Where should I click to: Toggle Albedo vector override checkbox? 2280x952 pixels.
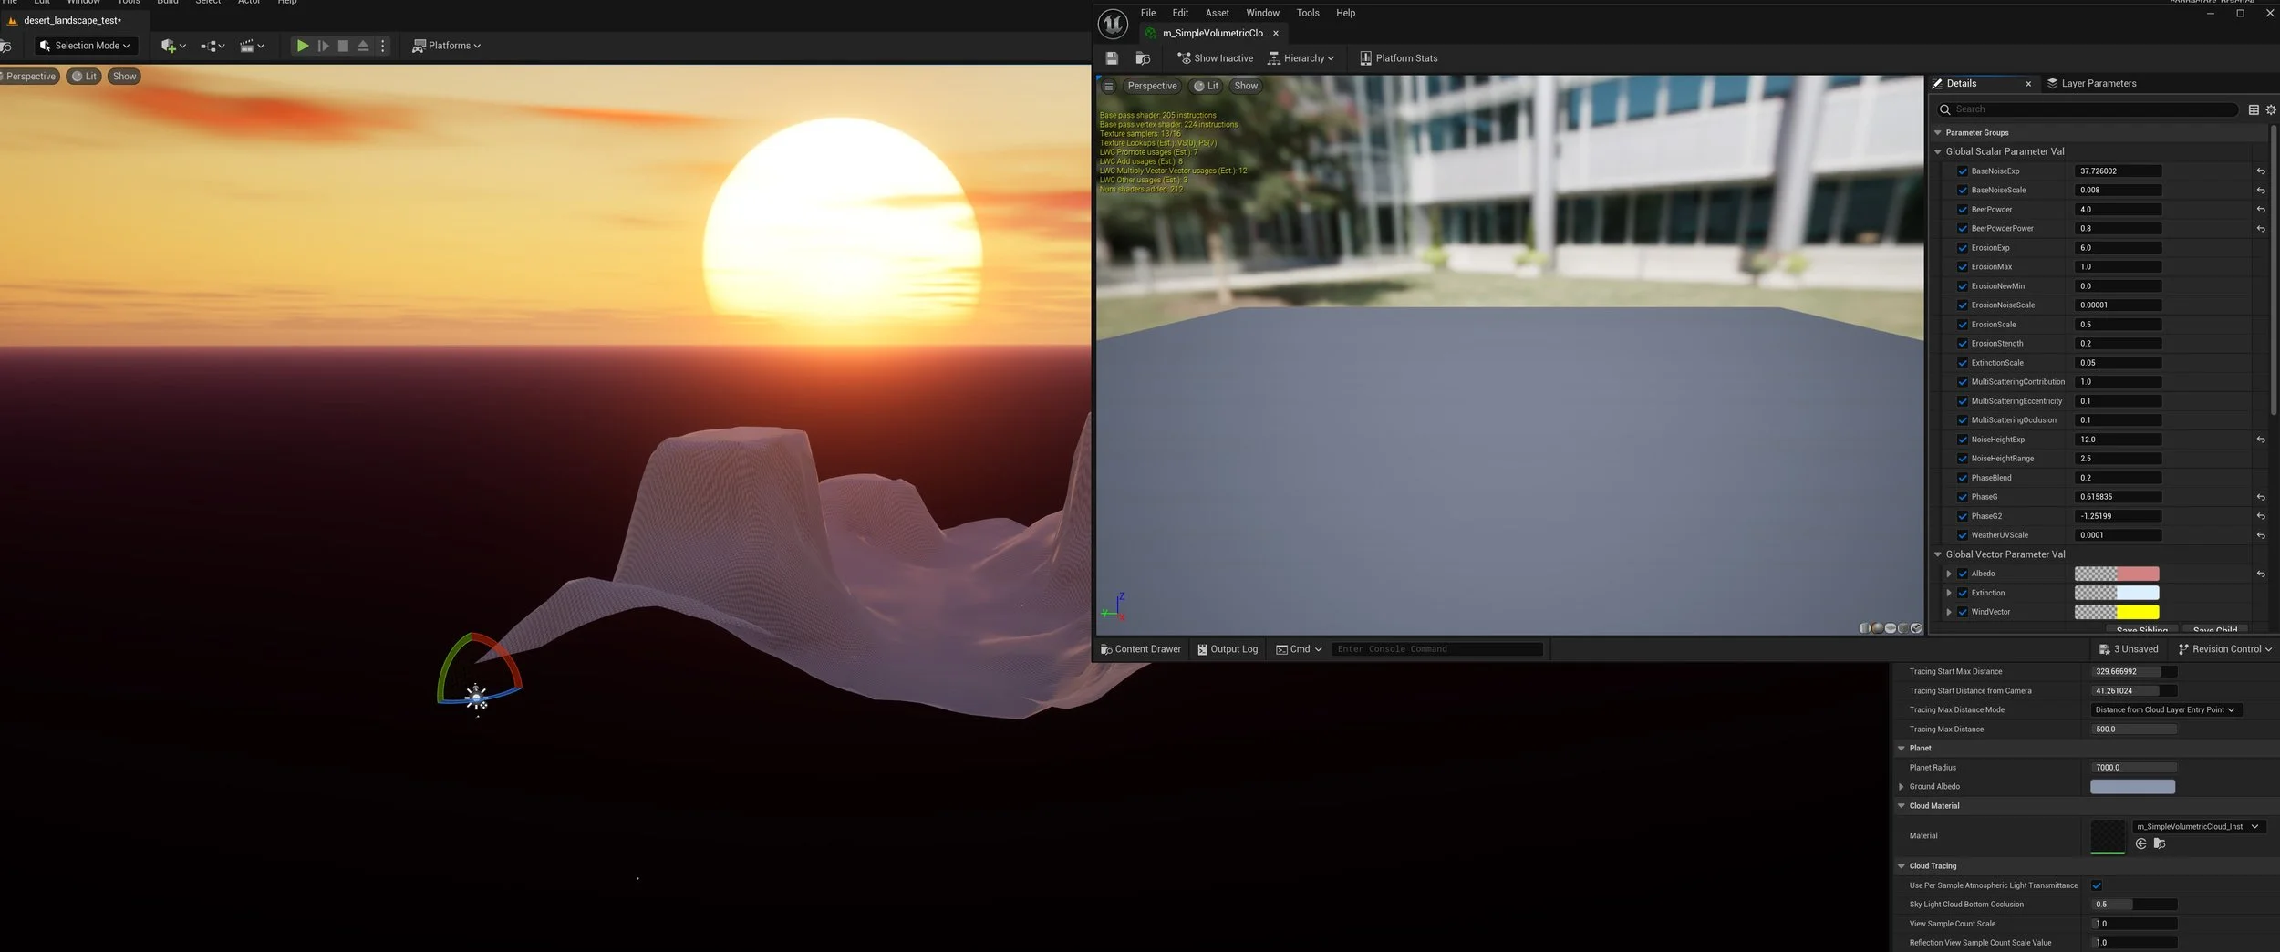point(1963,574)
